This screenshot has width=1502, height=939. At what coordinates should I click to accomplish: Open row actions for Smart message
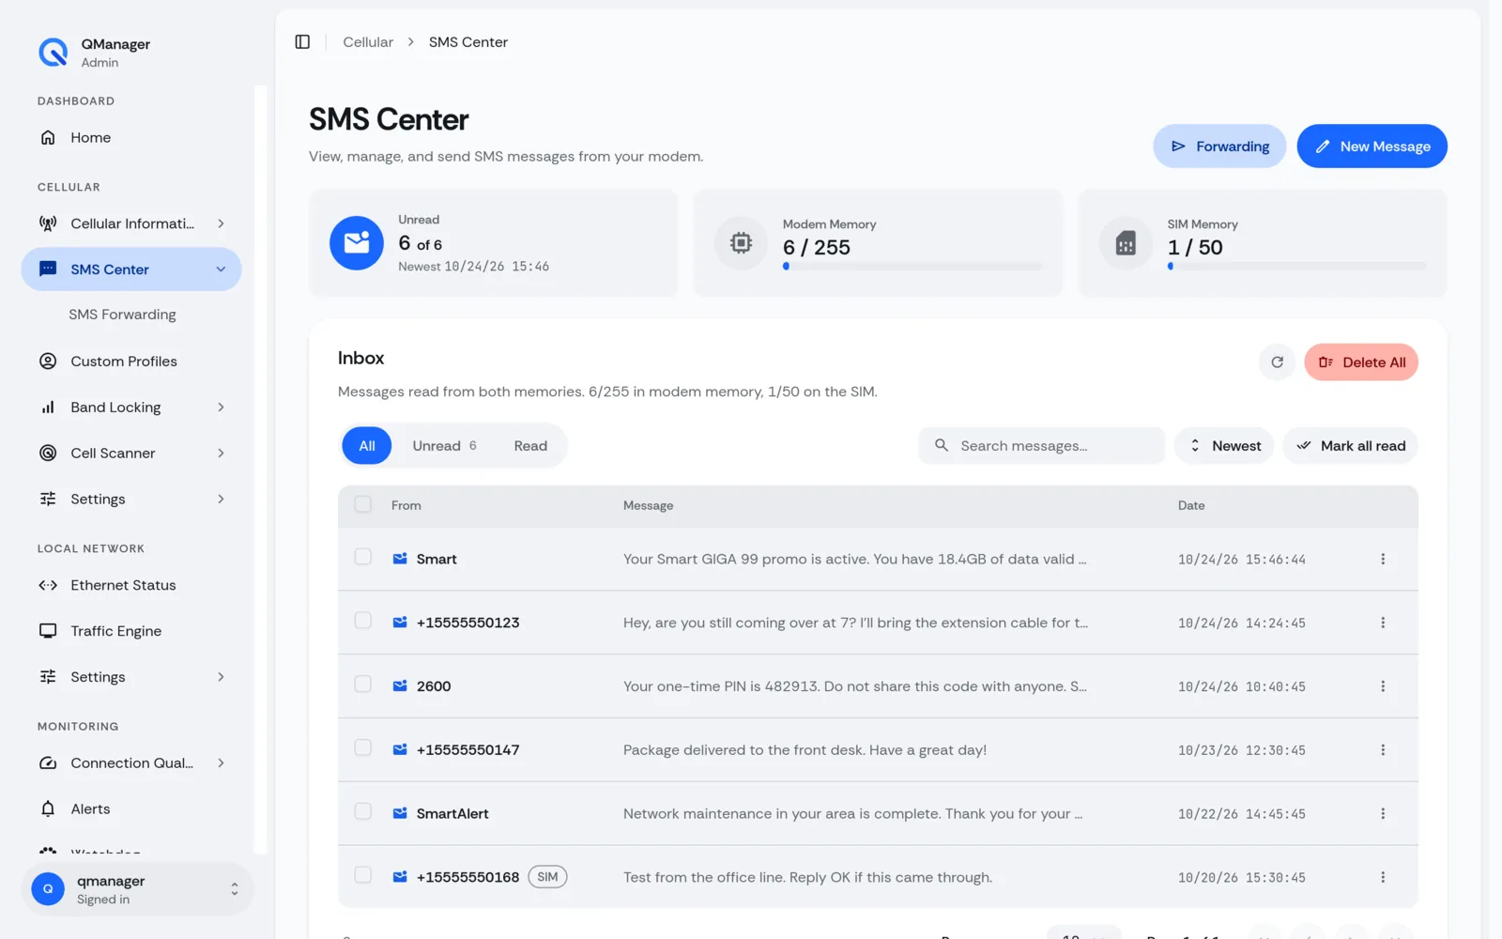tap(1383, 559)
